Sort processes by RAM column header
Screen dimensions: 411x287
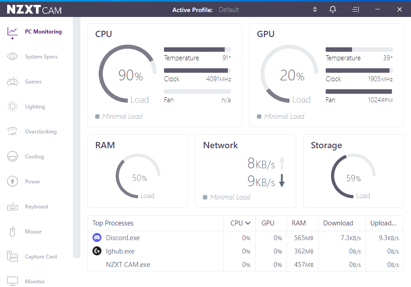[298, 223]
